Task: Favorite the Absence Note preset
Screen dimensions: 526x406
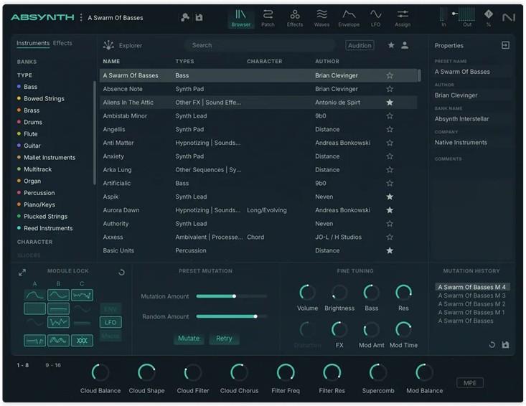Action: [x=390, y=89]
